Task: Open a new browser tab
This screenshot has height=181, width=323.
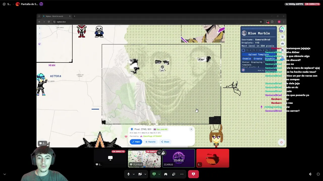Action: (x=74, y=16)
